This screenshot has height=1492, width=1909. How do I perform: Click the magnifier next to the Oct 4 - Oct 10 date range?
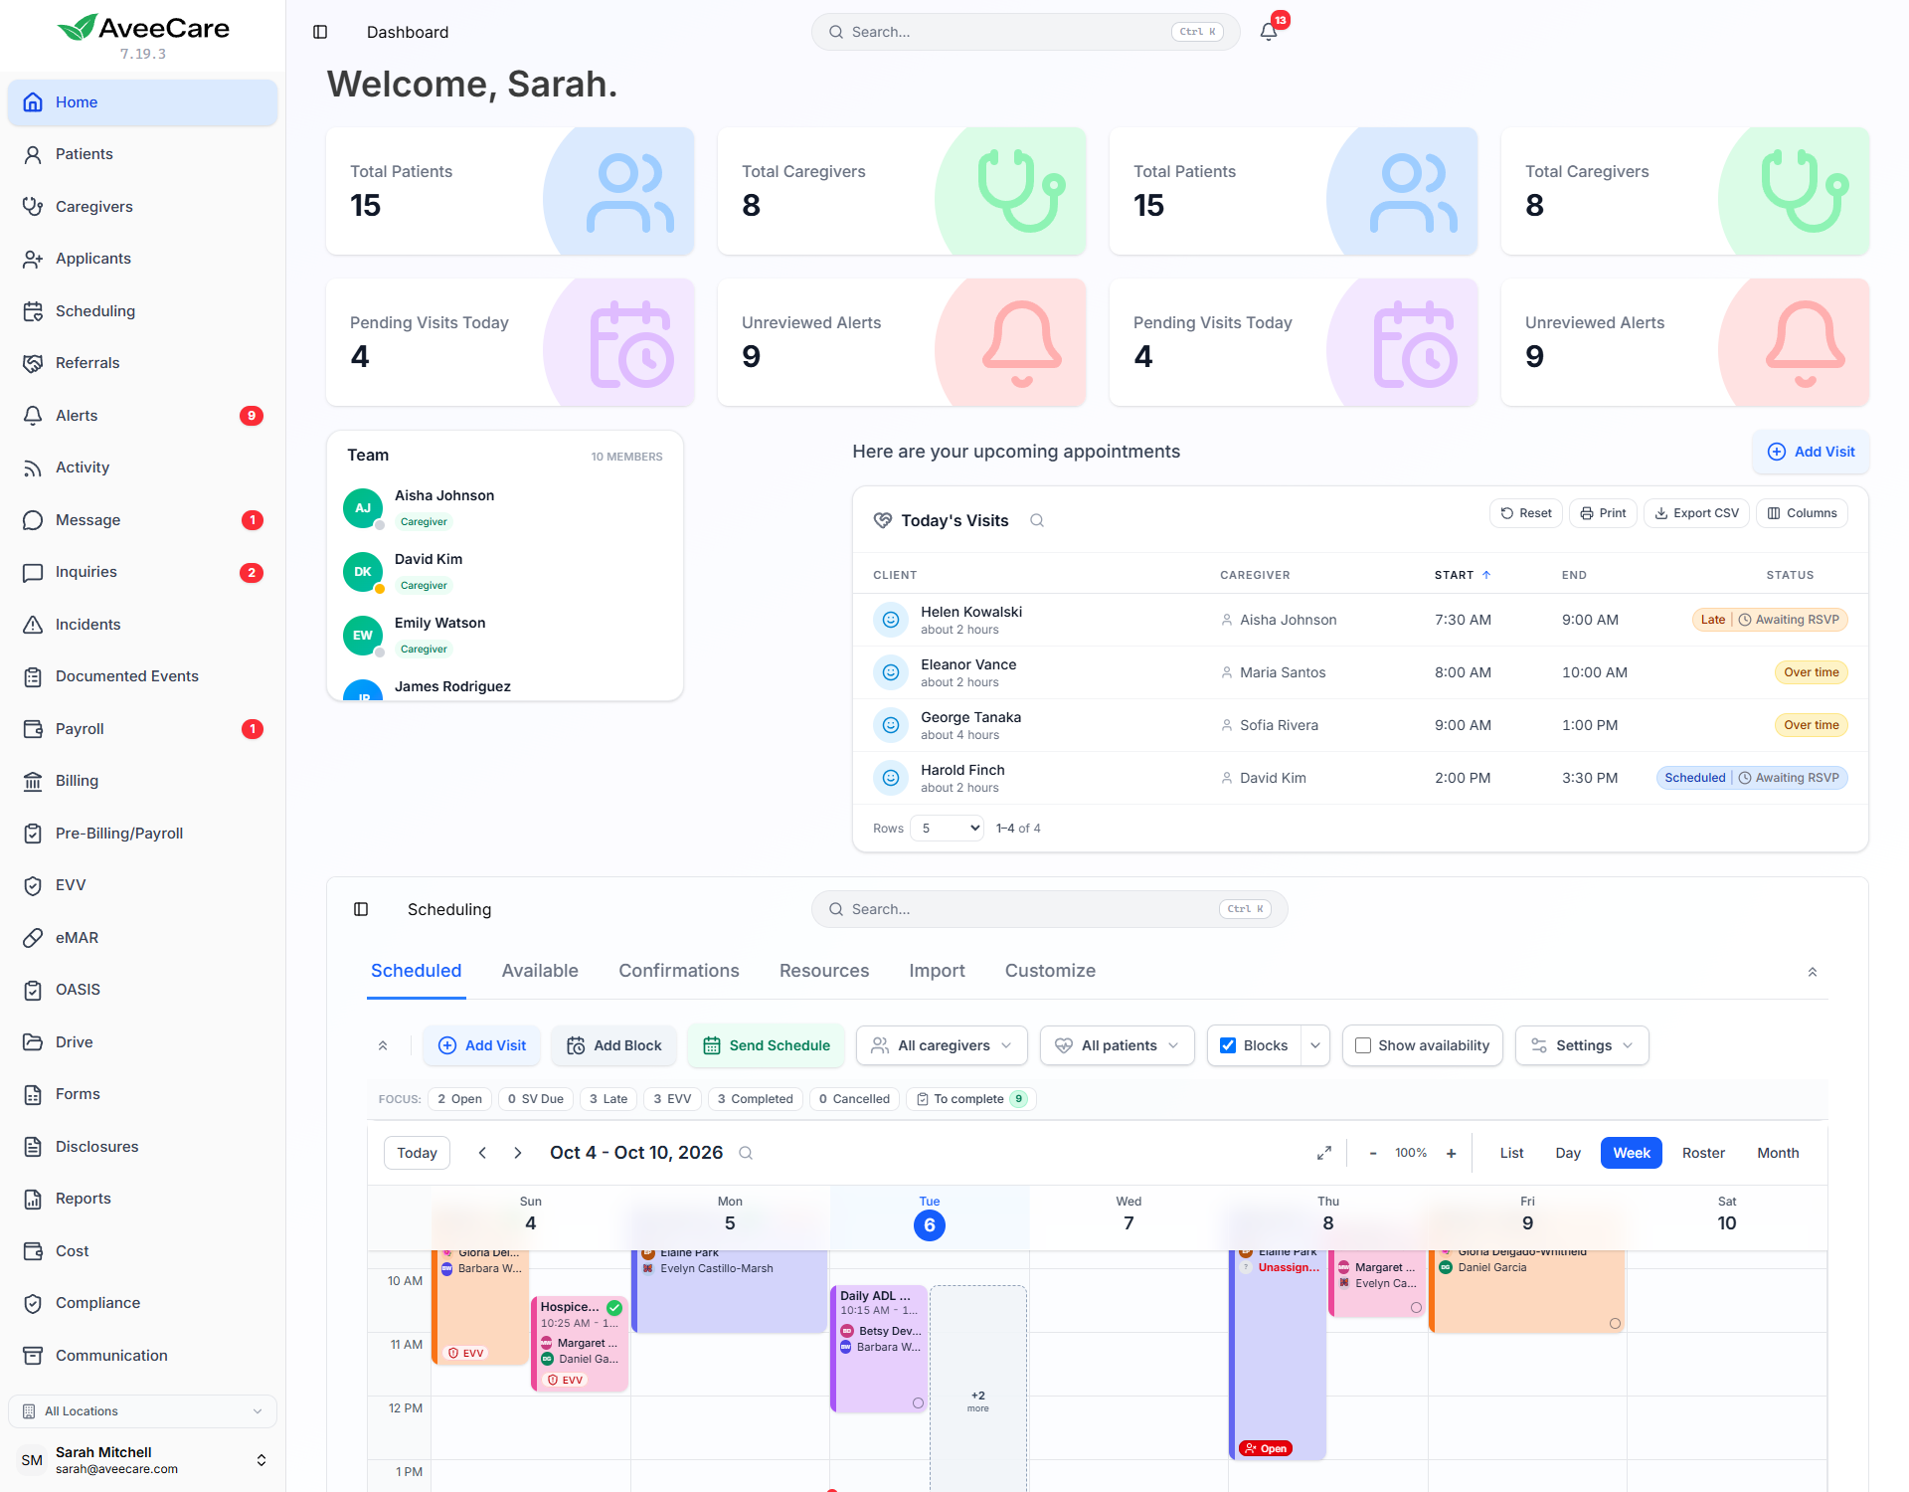746,1153
